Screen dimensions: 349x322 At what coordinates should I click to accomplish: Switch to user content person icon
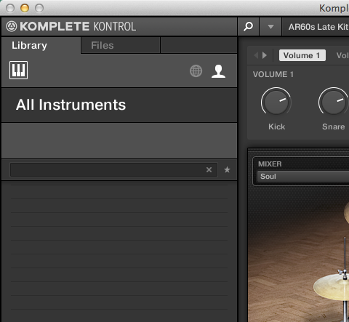tap(218, 71)
